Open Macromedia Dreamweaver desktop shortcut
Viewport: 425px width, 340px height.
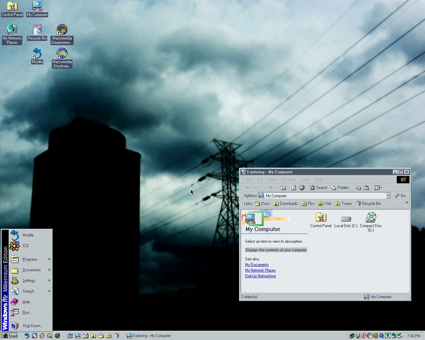click(x=62, y=31)
